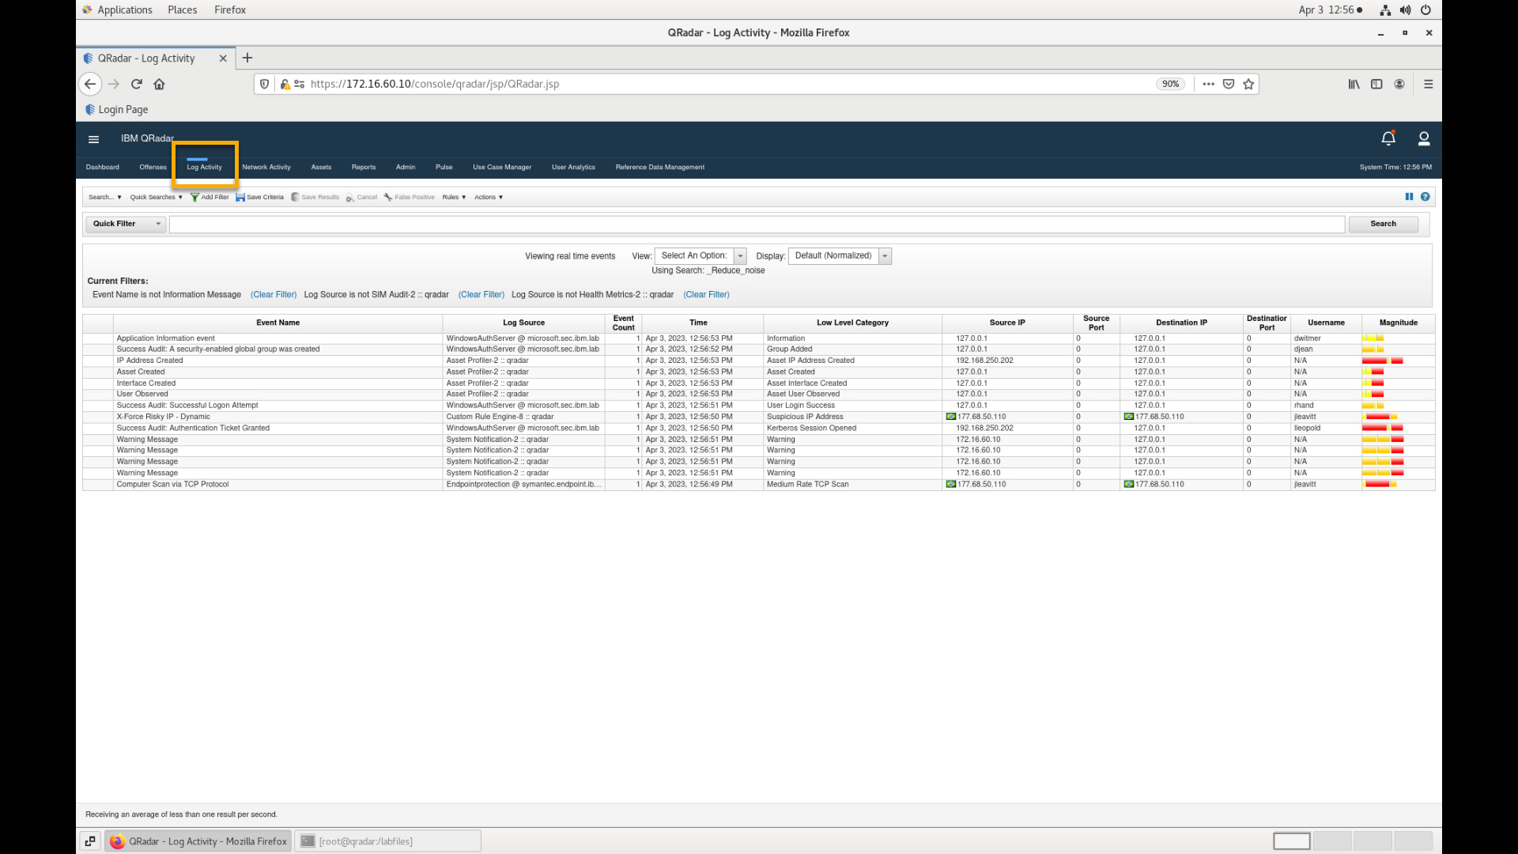
Task: Click into the quick filter text field
Action: pyautogui.click(x=756, y=225)
